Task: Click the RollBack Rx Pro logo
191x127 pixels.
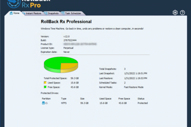Action: coord(29,3)
